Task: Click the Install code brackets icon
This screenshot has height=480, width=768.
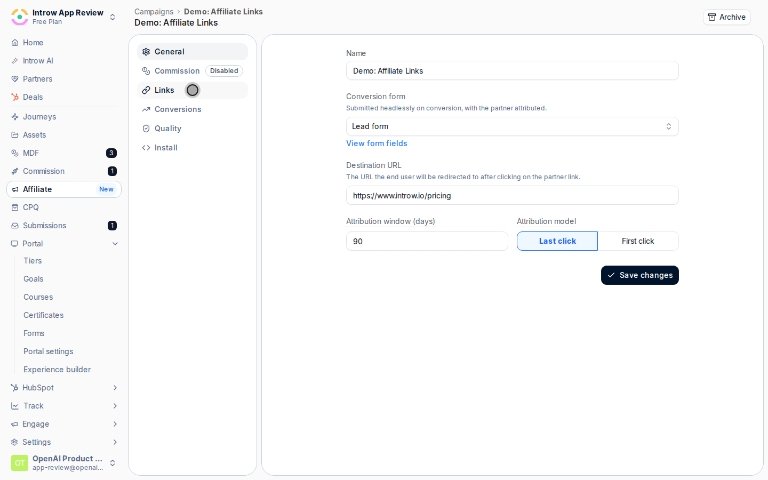Action: coord(146,148)
